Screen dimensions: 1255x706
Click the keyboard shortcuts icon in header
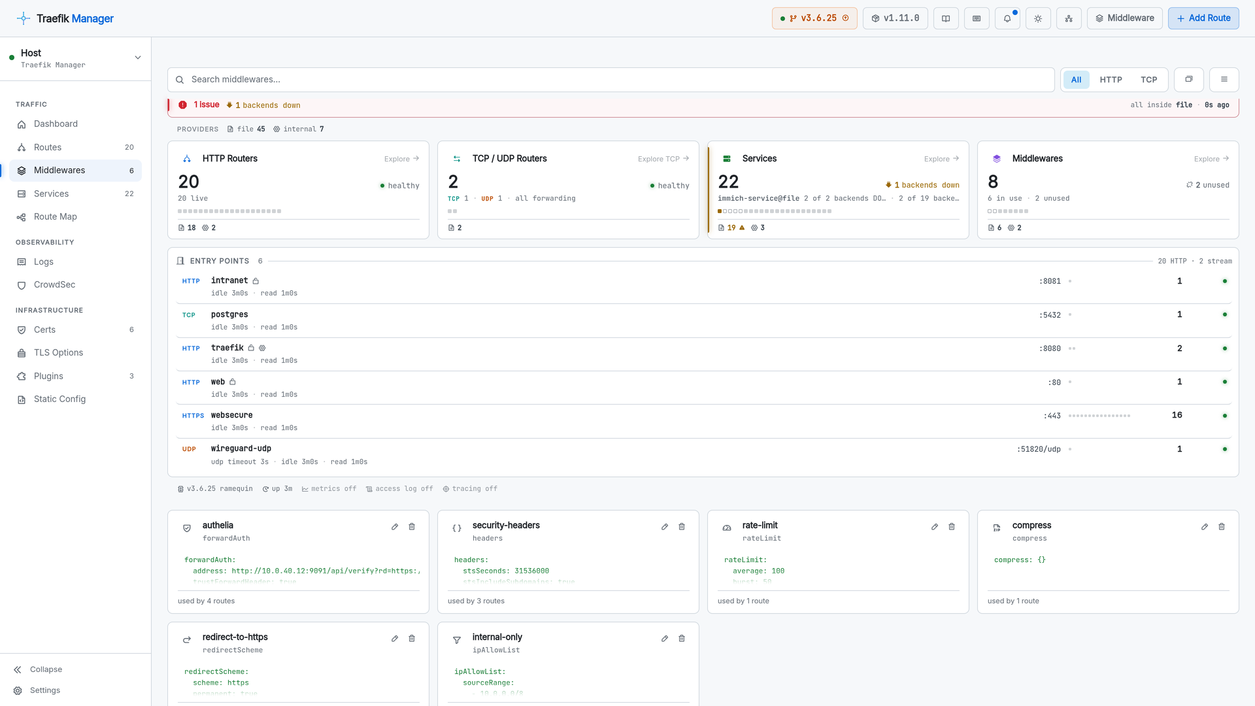pos(977,18)
